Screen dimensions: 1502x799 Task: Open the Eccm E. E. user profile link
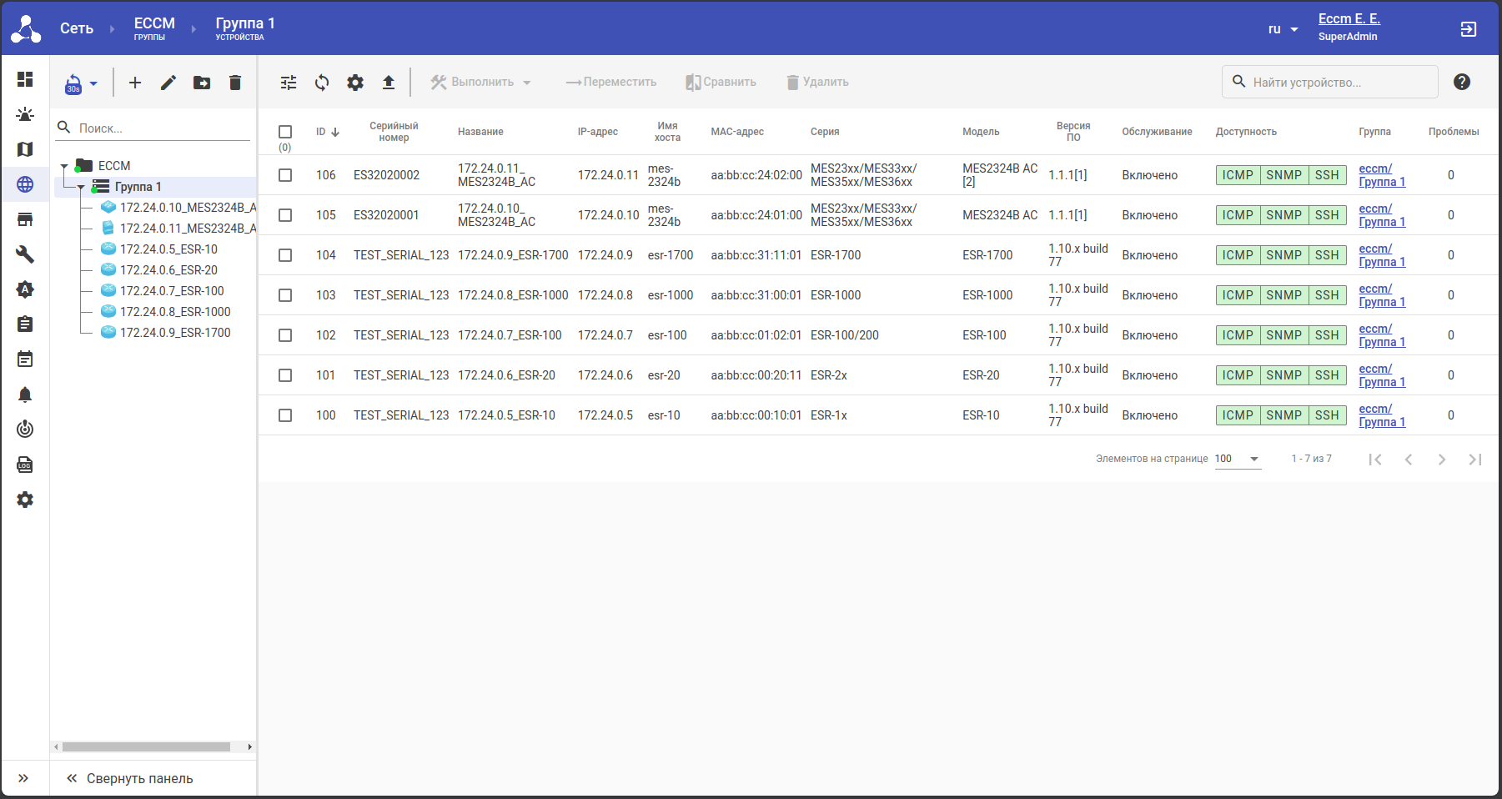point(1349,19)
